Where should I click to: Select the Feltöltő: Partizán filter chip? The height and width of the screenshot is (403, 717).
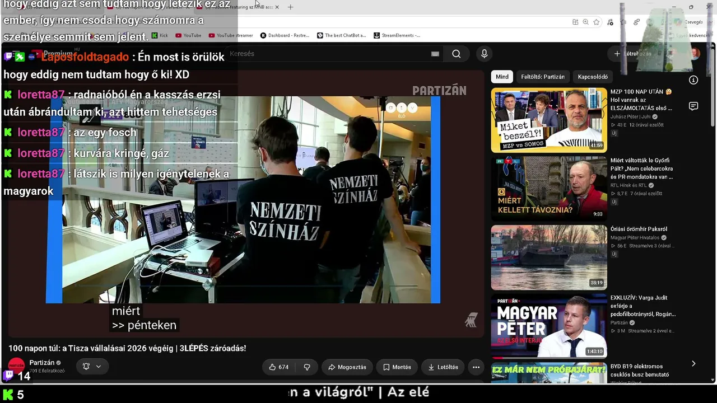click(x=543, y=77)
